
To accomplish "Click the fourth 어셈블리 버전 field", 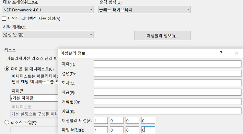I will (x=148, y=120).
